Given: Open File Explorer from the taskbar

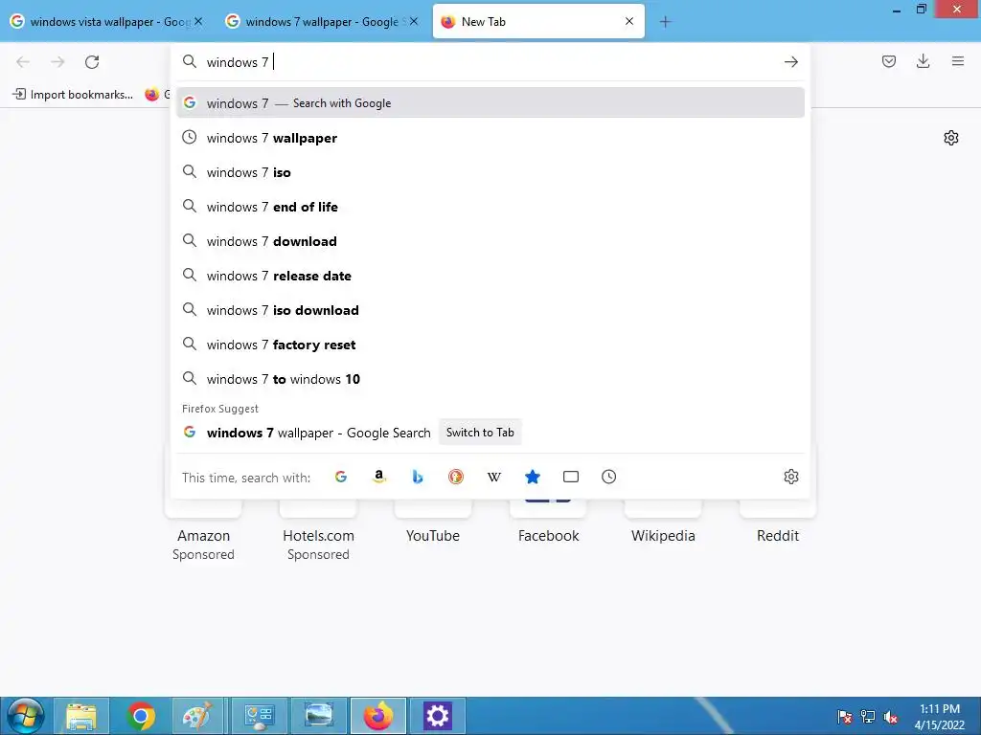Looking at the screenshot, I should pyautogui.click(x=81, y=716).
